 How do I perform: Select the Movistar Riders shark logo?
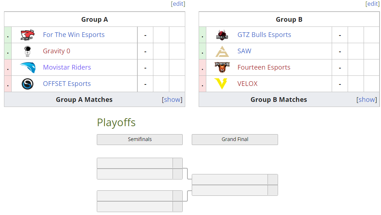28,67
